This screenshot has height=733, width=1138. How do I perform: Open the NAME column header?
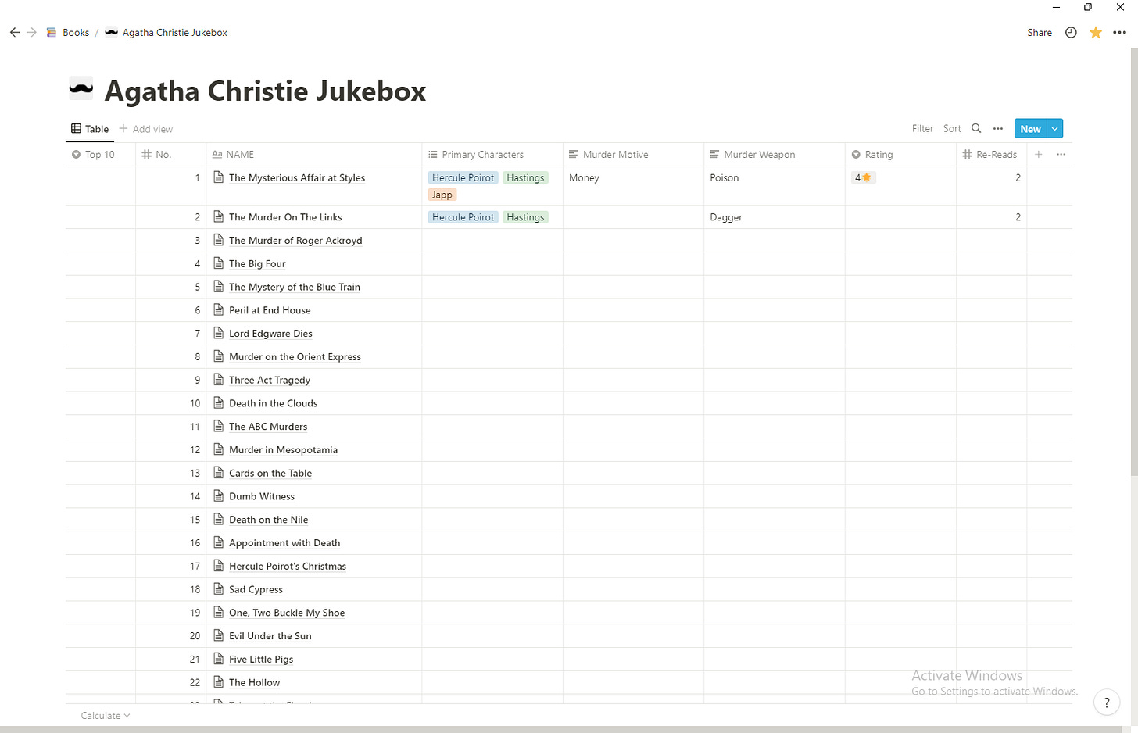[314, 155]
